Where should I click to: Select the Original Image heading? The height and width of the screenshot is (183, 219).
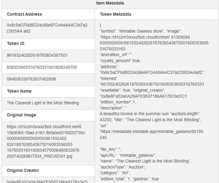tap(21, 115)
